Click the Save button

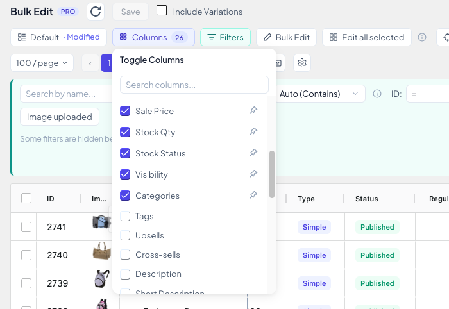[x=131, y=12]
